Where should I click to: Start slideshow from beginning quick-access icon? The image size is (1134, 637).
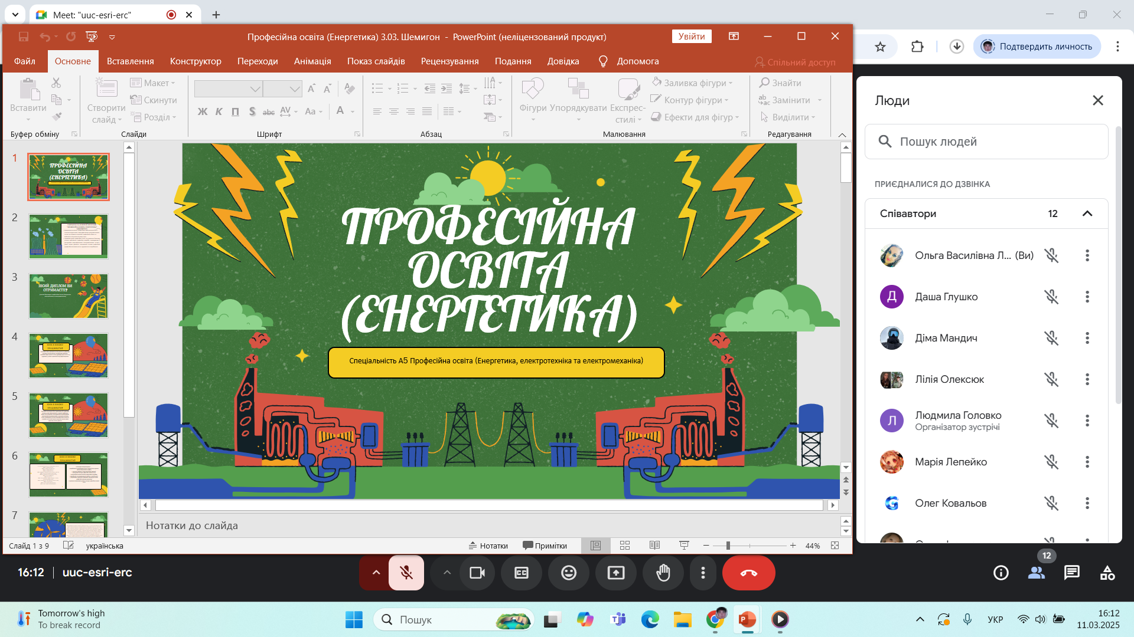(x=92, y=37)
